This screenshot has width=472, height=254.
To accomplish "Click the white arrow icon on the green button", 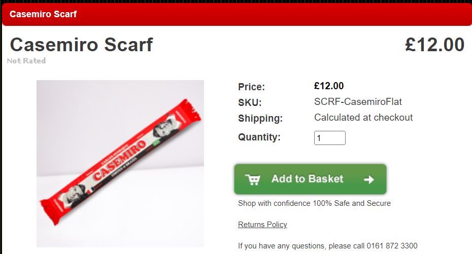I will (x=369, y=179).
